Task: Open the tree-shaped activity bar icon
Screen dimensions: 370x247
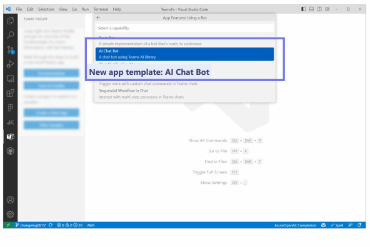Action: coord(10,108)
